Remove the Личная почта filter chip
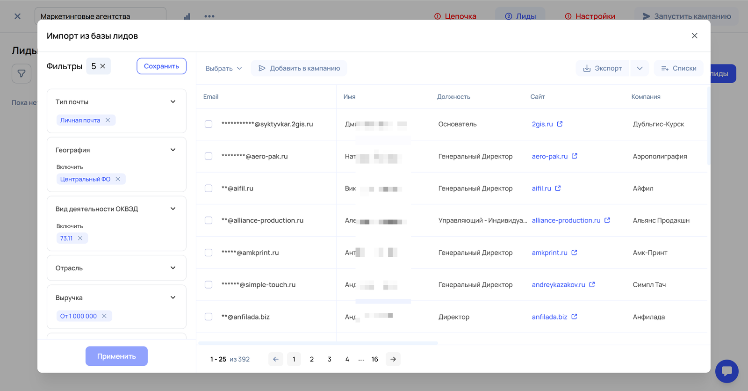Screen dimensions: 748x391 (108, 120)
